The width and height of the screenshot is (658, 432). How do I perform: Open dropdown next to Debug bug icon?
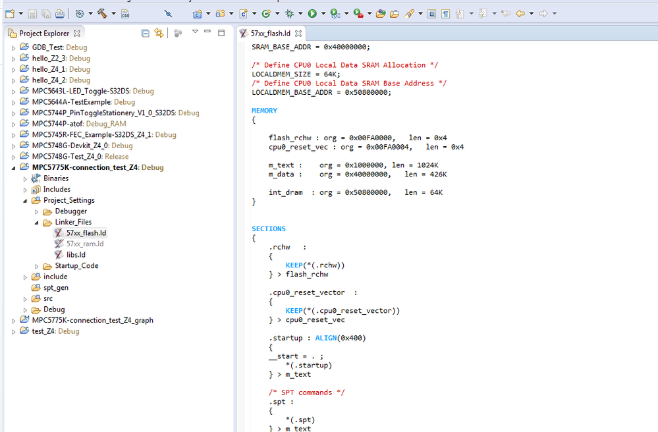pos(300,13)
